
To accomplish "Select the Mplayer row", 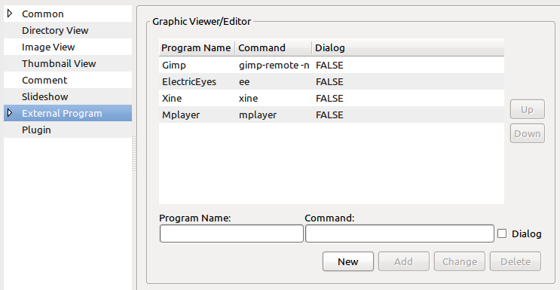I will click(332, 114).
